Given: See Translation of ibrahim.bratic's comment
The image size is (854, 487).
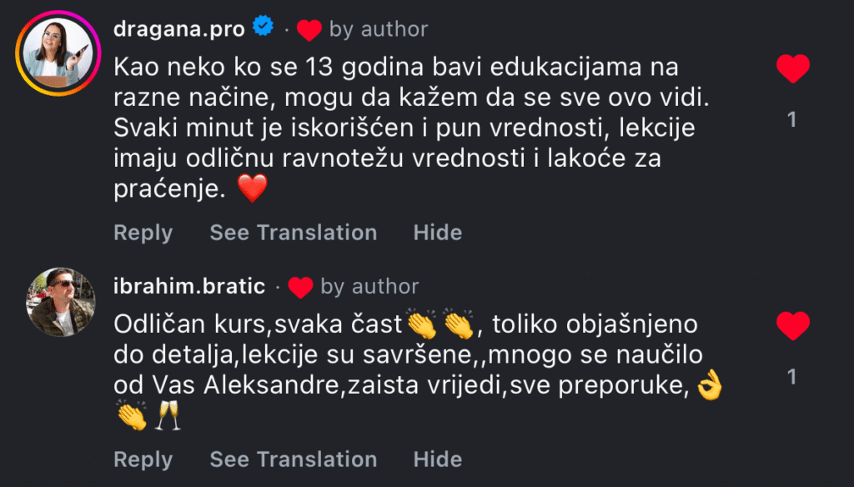Looking at the screenshot, I should (294, 459).
